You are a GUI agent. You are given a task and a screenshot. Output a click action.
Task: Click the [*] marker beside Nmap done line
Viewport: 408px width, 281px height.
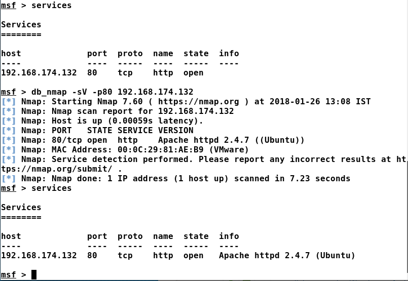pos(9,178)
